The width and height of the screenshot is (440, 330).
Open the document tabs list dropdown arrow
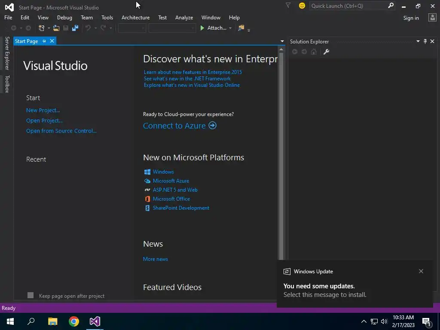pos(282,41)
